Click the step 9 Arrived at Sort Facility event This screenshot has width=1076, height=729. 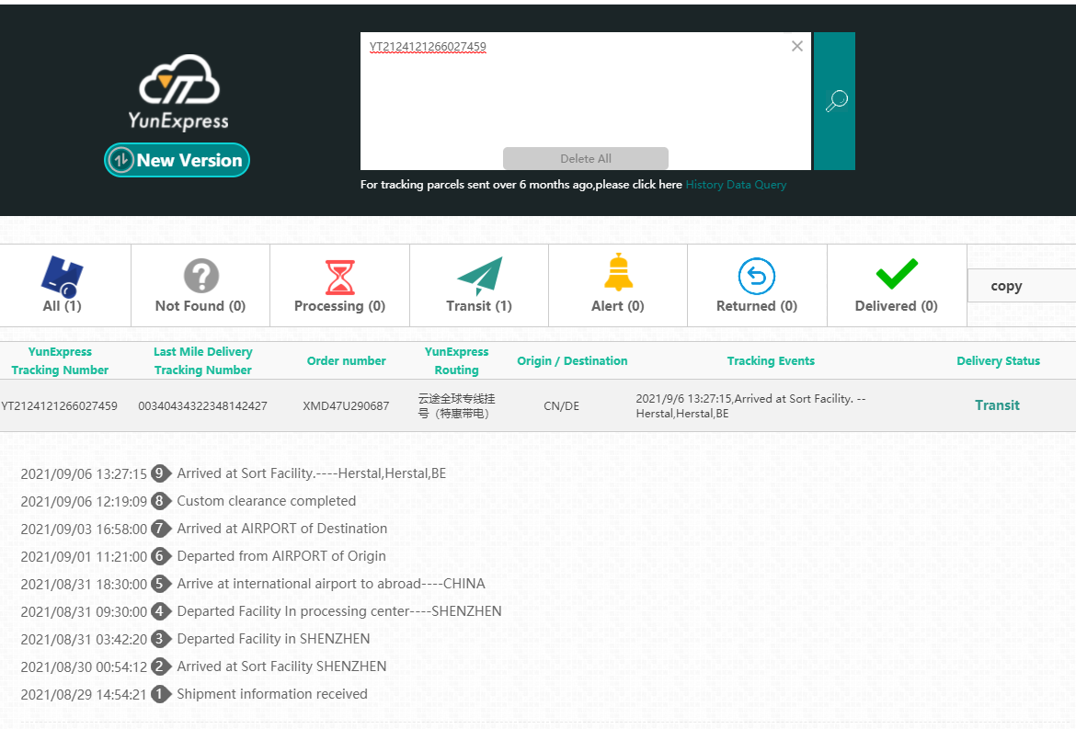[x=311, y=473]
